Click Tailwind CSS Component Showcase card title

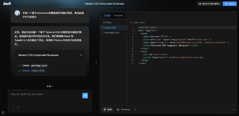point(38,55)
